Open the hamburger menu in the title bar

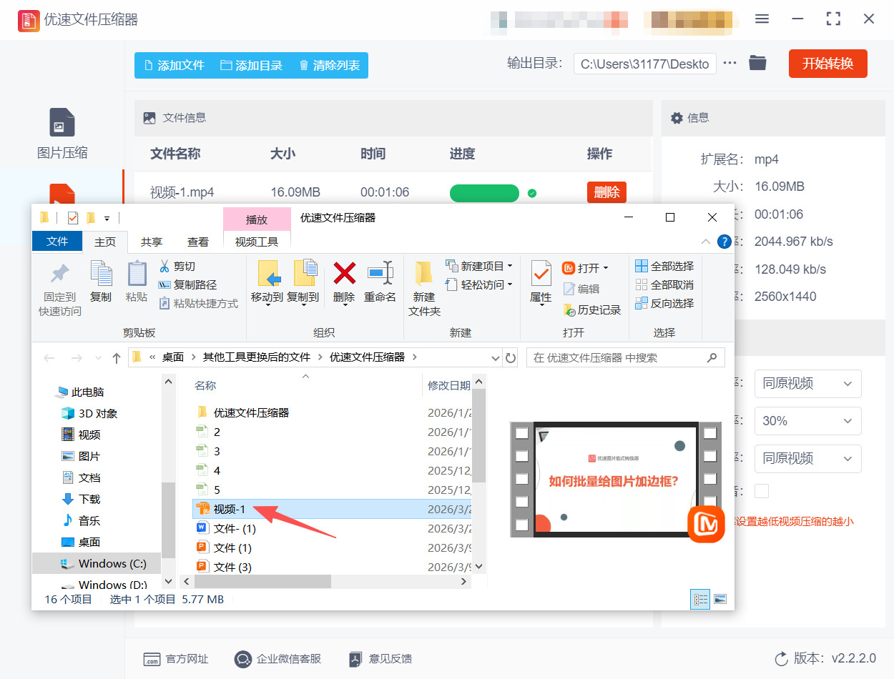pyautogui.click(x=762, y=19)
